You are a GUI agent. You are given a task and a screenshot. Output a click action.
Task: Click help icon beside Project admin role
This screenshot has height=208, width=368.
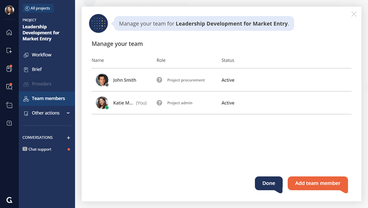[x=159, y=103]
